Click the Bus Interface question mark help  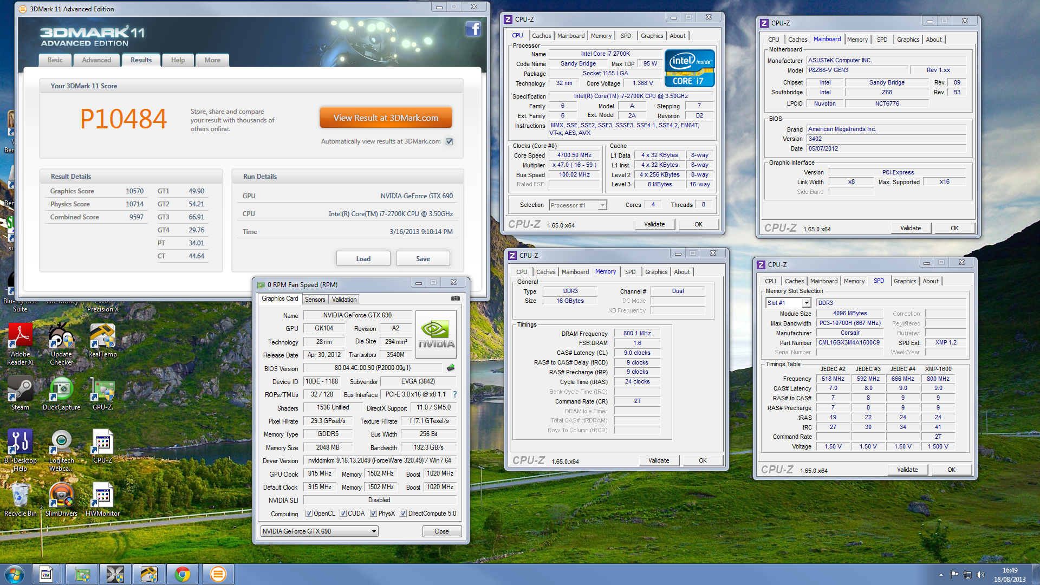point(454,394)
